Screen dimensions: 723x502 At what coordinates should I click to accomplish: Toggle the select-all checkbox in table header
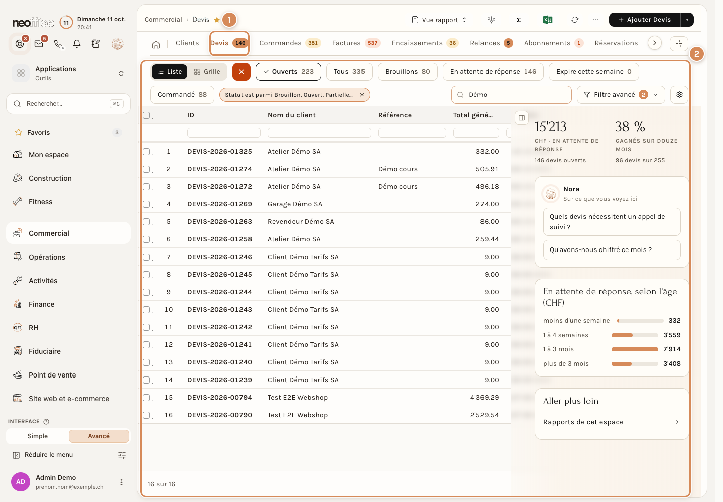point(146,115)
